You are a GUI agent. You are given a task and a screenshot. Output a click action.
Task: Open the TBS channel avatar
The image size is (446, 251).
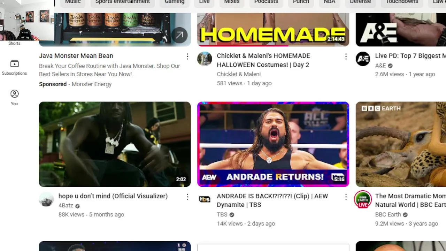tap(205, 199)
